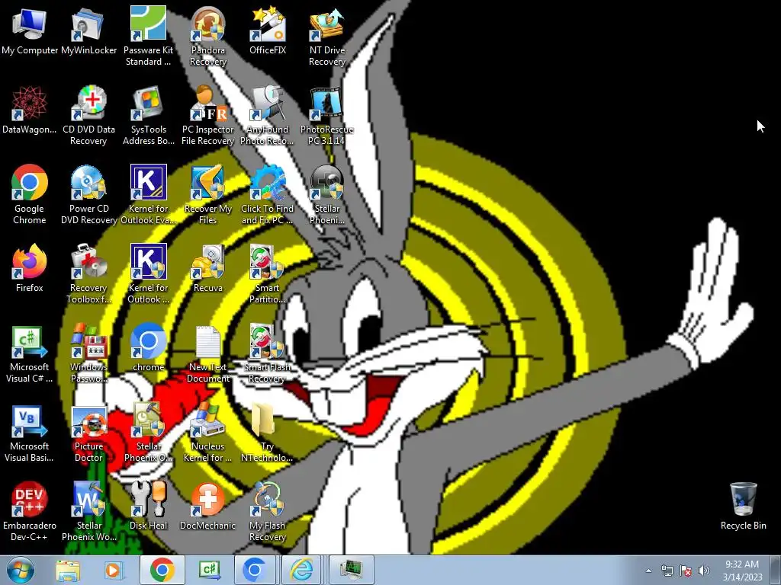Select the Smart Flash Recovery shortcut

click(268, 353)
